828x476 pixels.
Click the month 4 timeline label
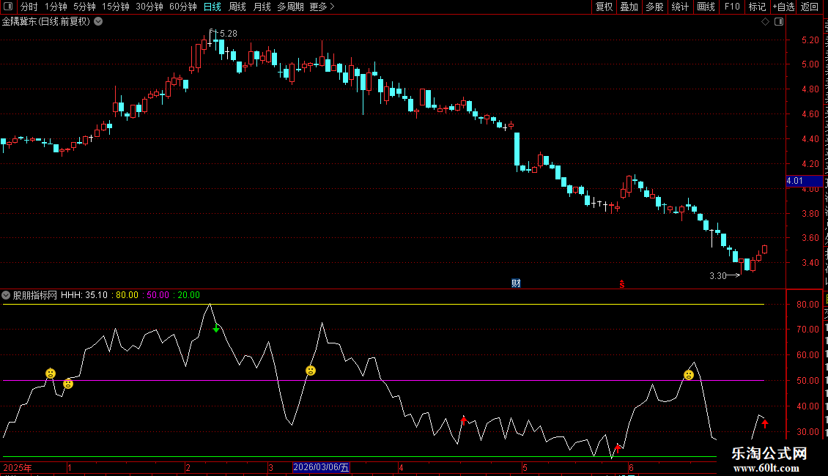click(402, 467)
